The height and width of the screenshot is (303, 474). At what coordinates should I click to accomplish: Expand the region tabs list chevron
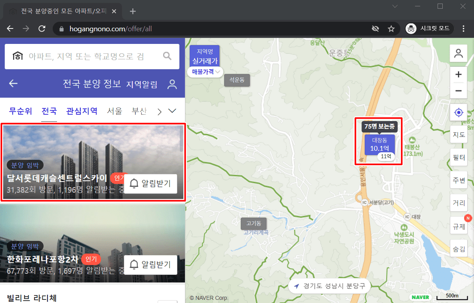coord(172,111)
